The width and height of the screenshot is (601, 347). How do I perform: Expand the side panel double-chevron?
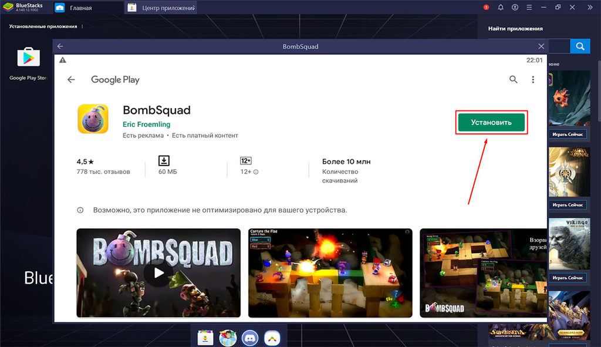click(590, 7)
